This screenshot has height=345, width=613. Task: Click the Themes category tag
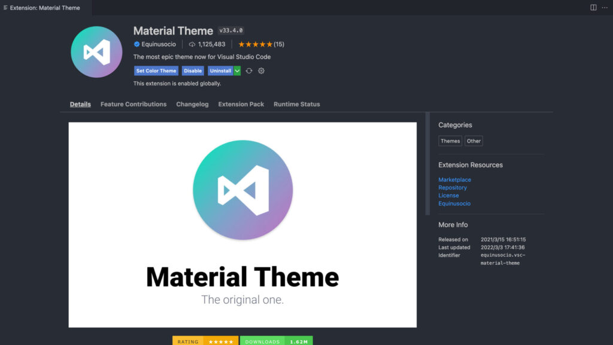coord(450,141)
